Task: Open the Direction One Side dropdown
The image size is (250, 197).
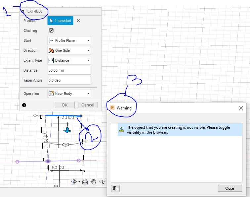Action: pyautogui.click(x=69, y=50)
